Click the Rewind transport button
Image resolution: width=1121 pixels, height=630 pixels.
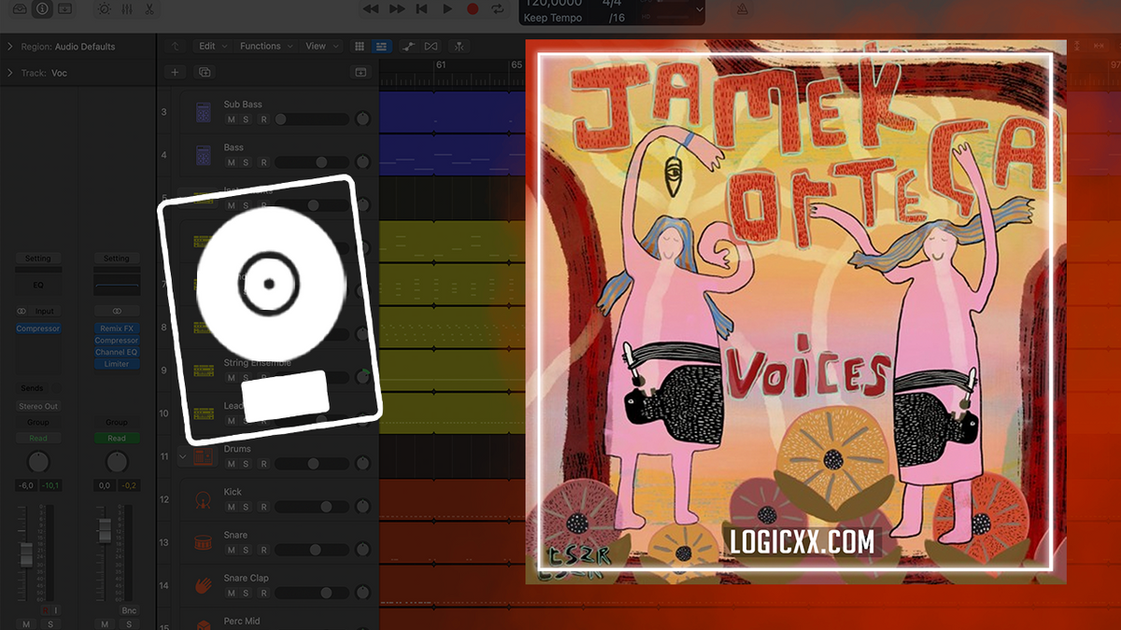pyautogui.click(x=371, y=8)
